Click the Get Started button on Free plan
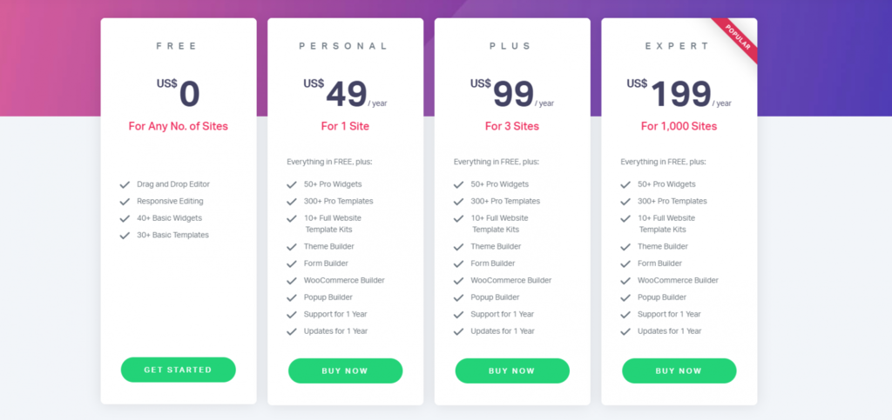 point(178,370)
